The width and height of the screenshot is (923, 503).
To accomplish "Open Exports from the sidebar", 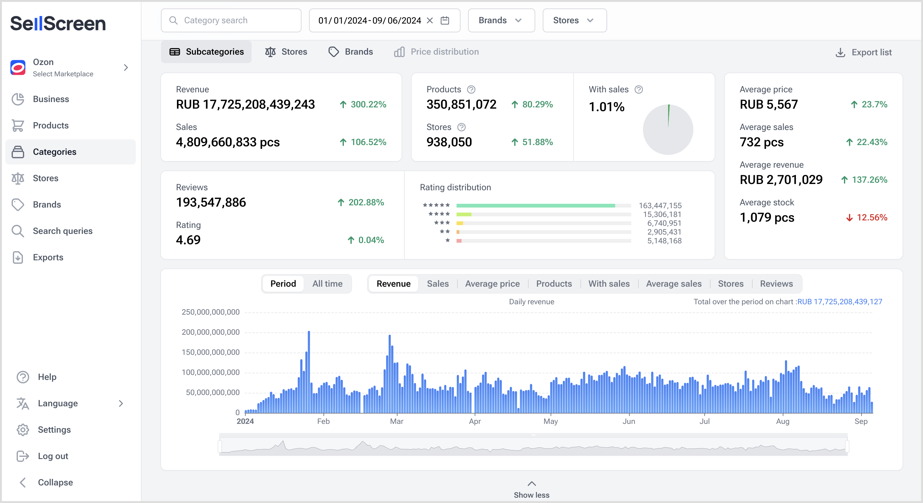I will tap(48, 257).
